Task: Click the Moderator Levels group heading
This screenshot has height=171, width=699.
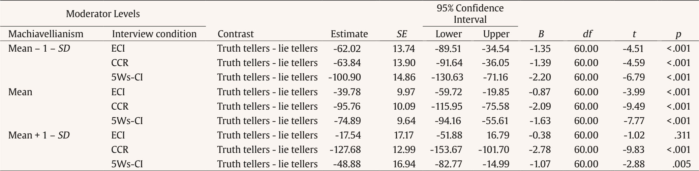Action: pyautogui.click(x=103, y=14)
